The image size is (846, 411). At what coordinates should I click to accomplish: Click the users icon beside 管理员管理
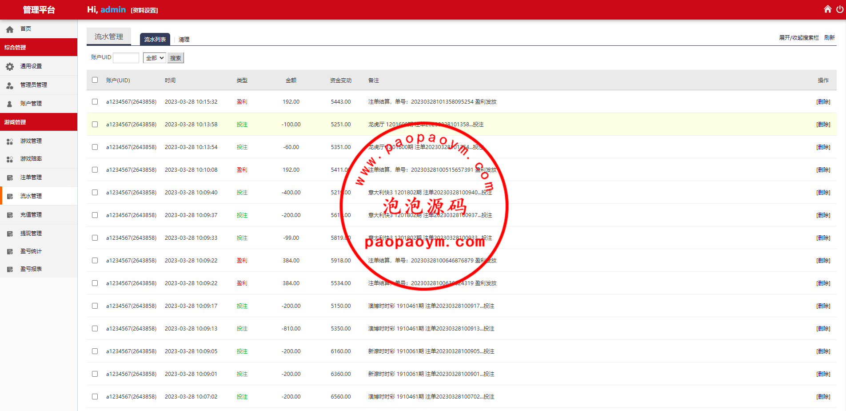point(10,85)
